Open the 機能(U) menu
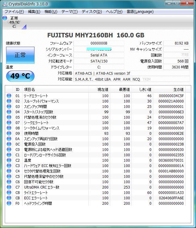Screen dimensions: 196x228 tap(51, 12)
